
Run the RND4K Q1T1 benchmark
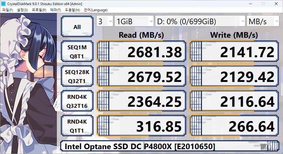coord(77,126)
